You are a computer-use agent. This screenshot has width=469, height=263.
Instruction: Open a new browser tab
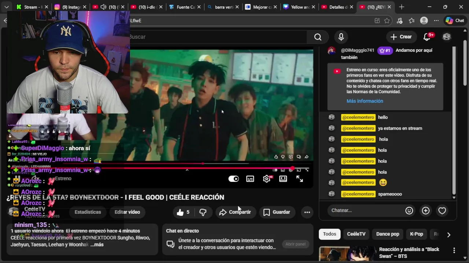pos(402,7)
